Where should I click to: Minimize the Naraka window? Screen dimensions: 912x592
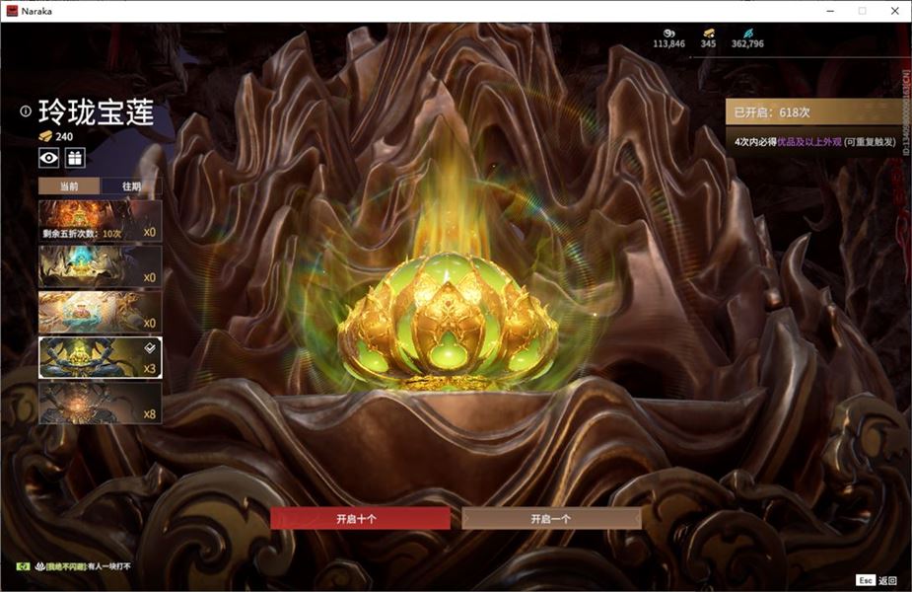pyautogui.click(x=830, y=11)
